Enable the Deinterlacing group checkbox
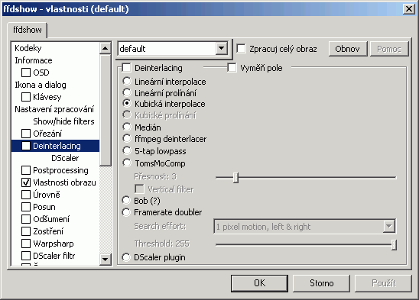 coord(126,68)
